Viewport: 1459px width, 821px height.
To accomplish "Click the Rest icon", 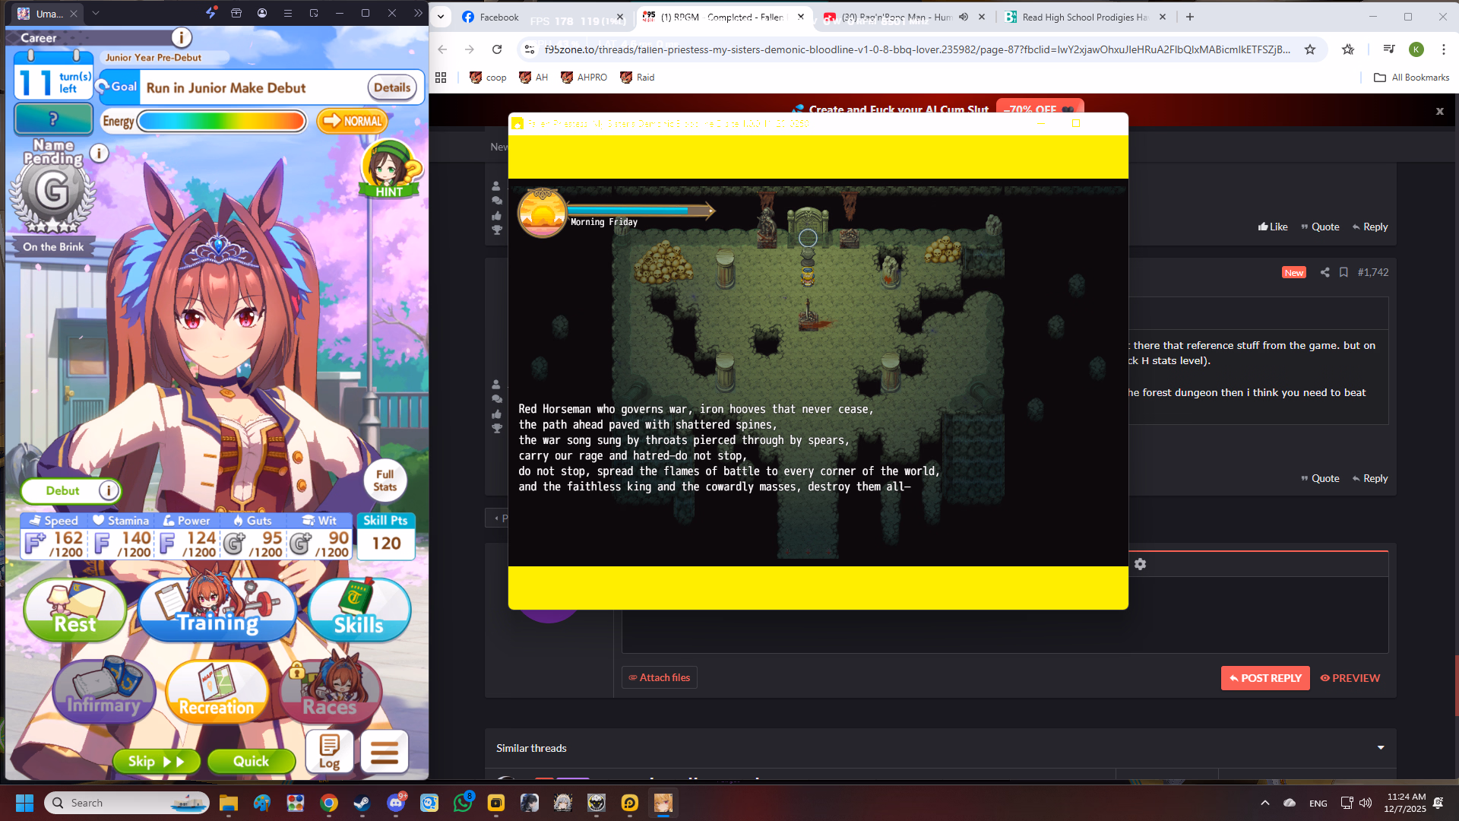I will click(x=74, y=610).
